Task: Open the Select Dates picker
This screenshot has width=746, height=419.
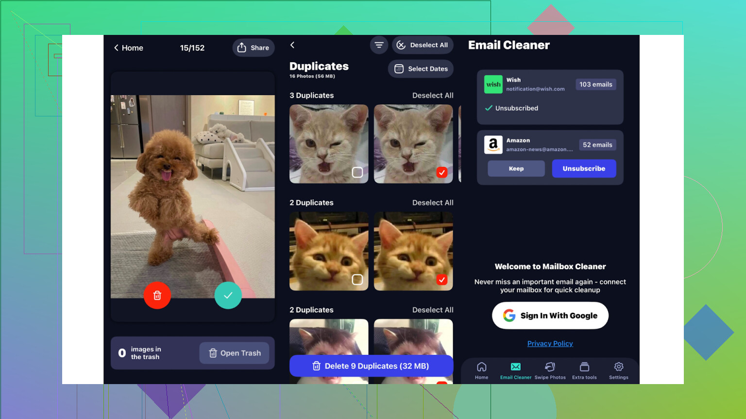Action: [x=421, y=69]
